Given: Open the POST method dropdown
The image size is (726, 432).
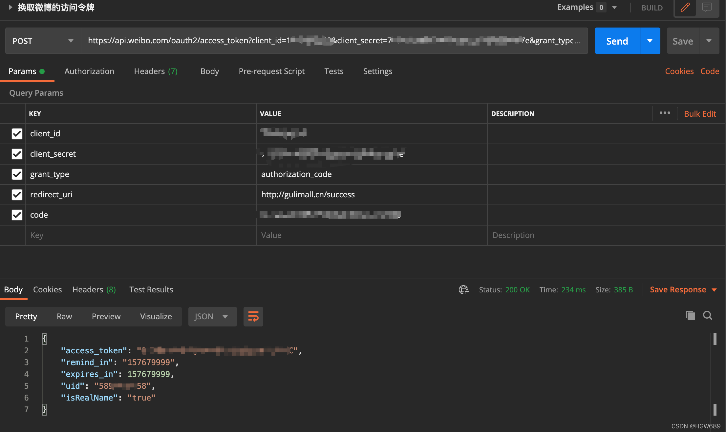Looking at the screenshot, I should tap(43, 41).
